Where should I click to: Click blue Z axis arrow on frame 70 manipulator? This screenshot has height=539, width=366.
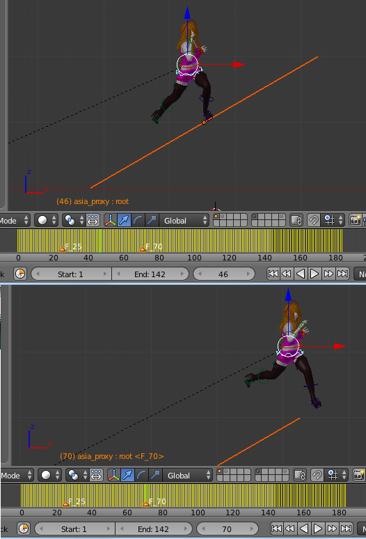tap(288, 295)
